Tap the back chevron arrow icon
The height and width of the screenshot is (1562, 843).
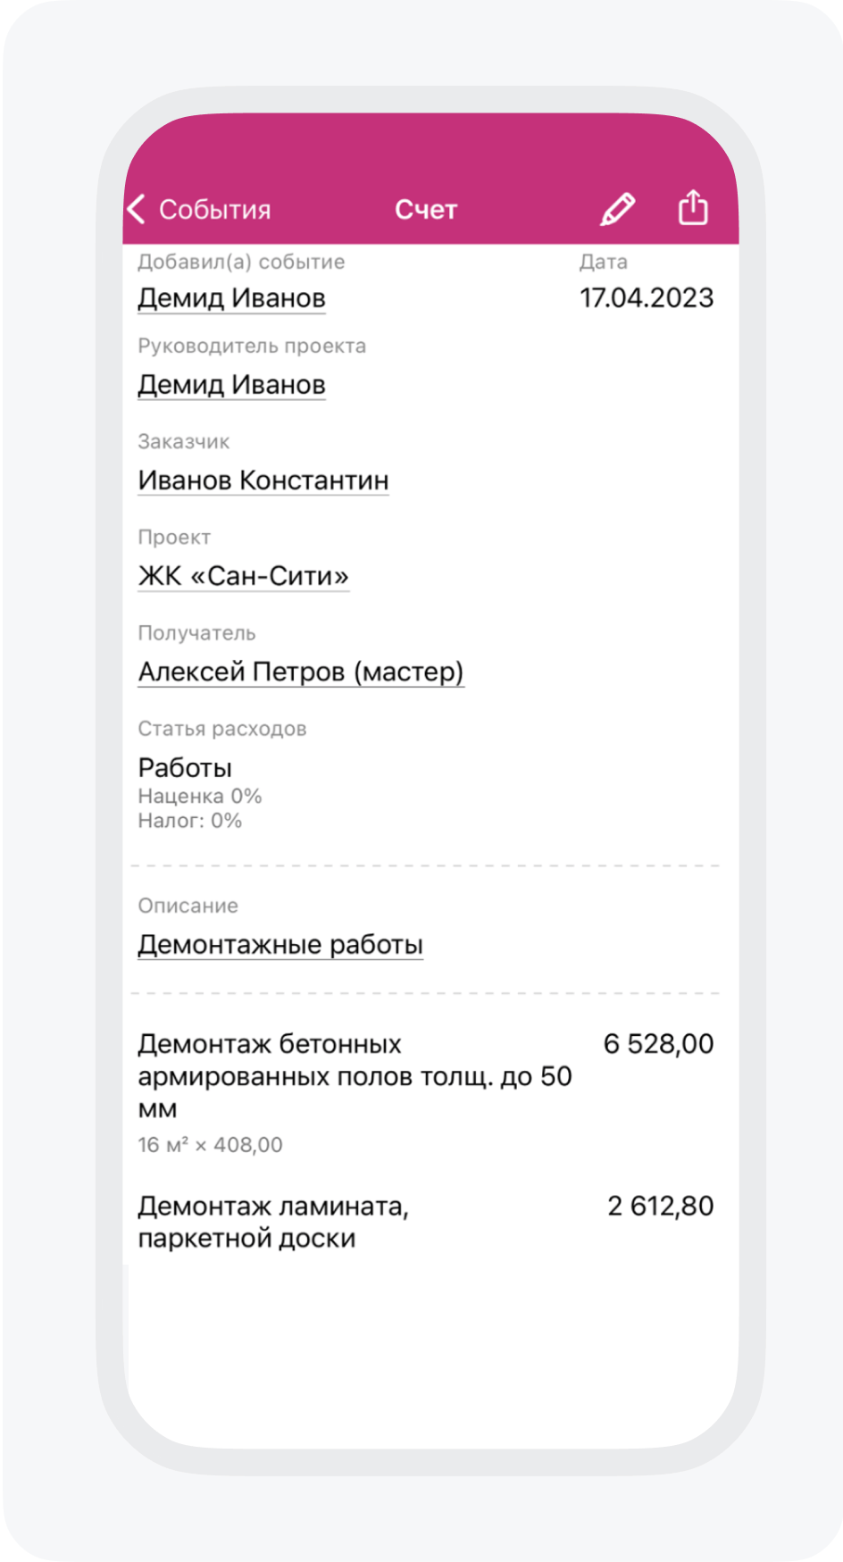click(137, 210)
